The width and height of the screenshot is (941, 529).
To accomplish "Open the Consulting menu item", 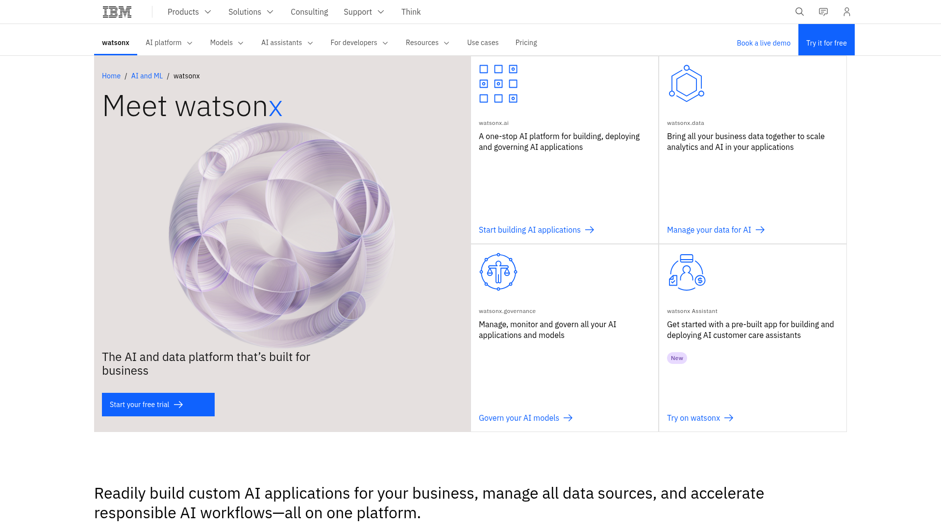I will tap(309, 12).
